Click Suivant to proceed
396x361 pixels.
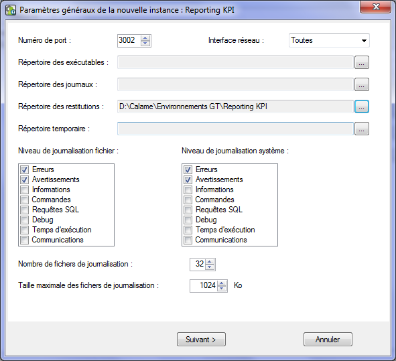point(201,340)
